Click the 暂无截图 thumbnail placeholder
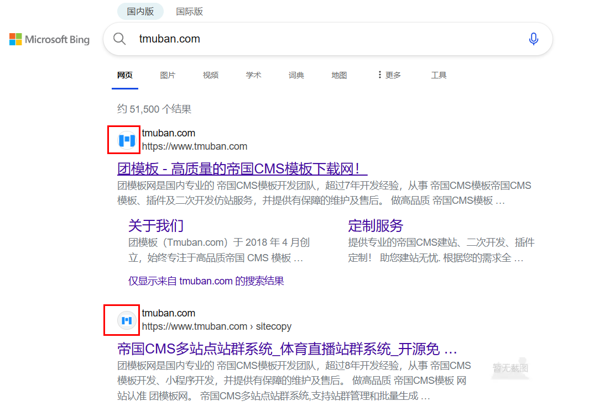This screenshot has height=417, width=610. [x=510, y=368]
